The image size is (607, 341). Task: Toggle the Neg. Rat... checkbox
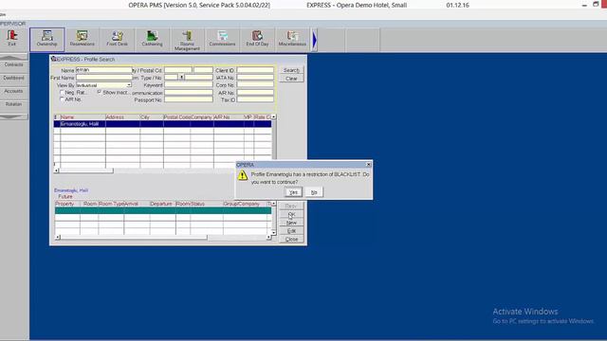click(62, 93)
